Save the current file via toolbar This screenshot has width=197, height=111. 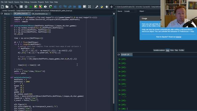(x=12, y=7)
